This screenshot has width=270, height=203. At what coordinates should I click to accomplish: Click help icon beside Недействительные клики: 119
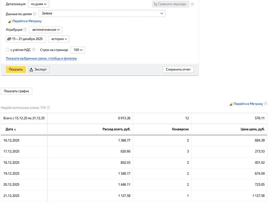click(48, 108)
